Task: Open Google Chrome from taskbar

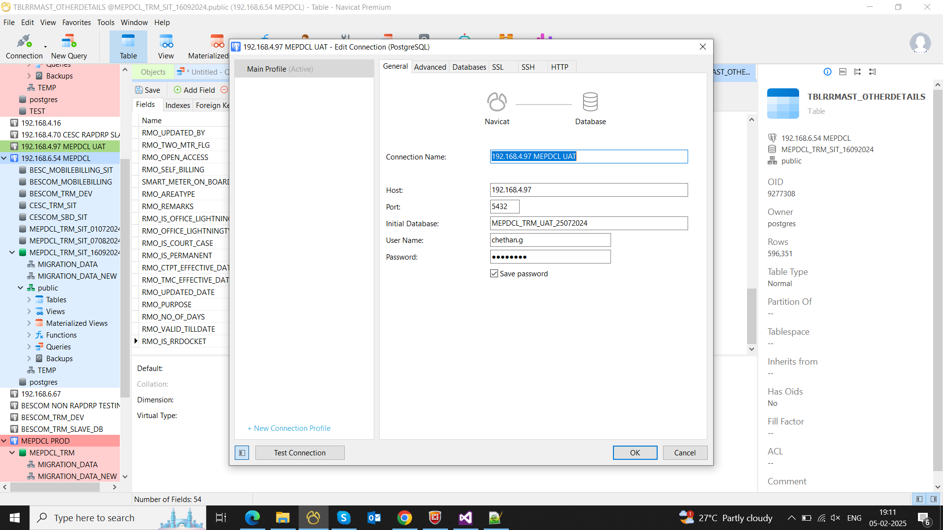Action: (405, 518)
